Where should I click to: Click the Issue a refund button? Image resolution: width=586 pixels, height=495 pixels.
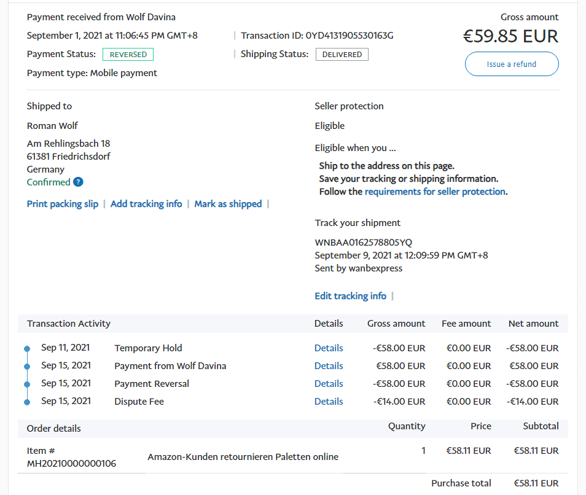click(511, 64)
